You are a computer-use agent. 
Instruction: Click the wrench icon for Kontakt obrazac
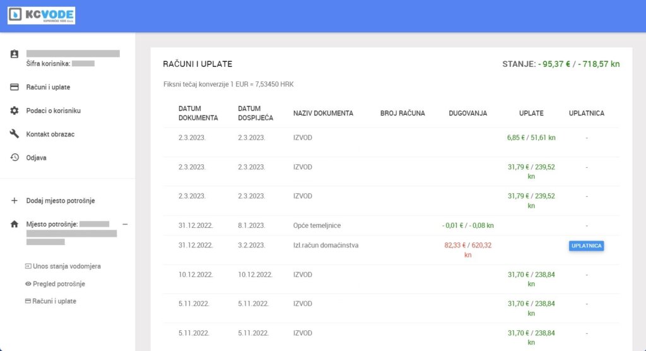point(15,134)
